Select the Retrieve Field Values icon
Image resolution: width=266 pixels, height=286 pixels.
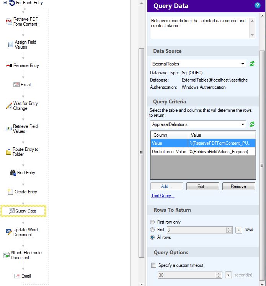pyautogui.click(x=9, y=128)
